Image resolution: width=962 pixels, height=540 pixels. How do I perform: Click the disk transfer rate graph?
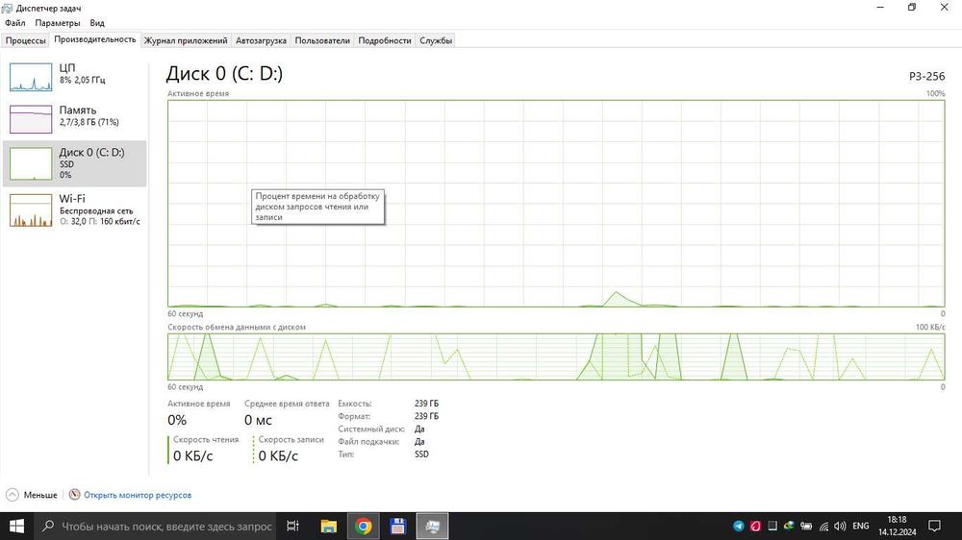pyautogui.click(x=556, y=356)
